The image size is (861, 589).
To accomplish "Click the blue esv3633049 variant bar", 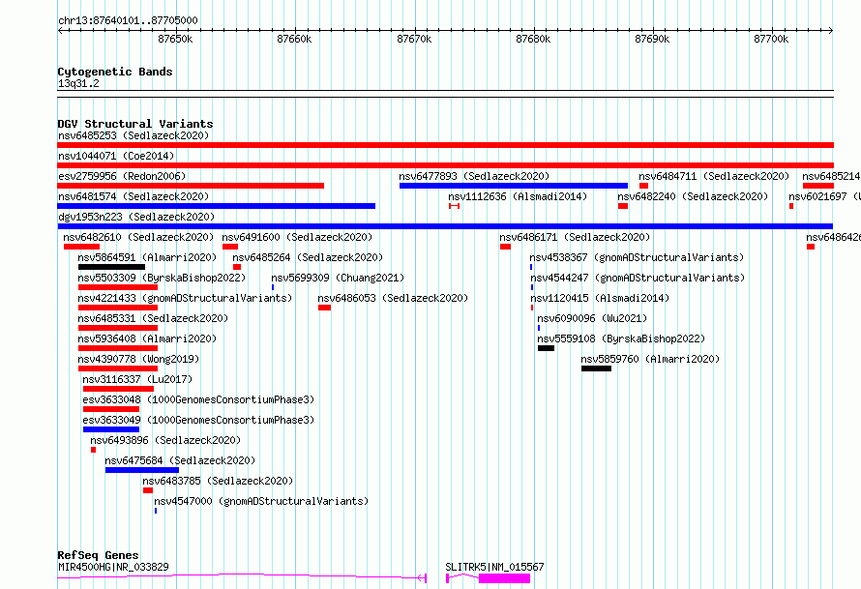I will 111,429.
